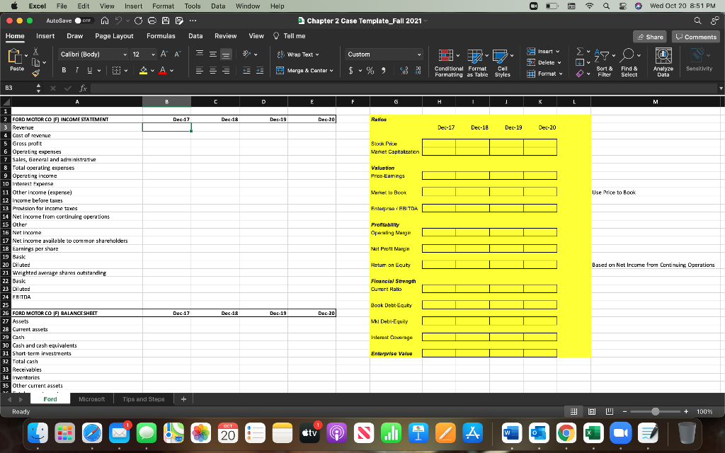Apply accounting dollar number format
The width and height of the screenshot is (725, 453).
point(351,70)
